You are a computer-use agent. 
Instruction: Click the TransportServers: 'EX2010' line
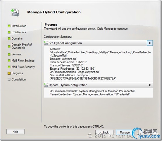[x=66, y=65]
